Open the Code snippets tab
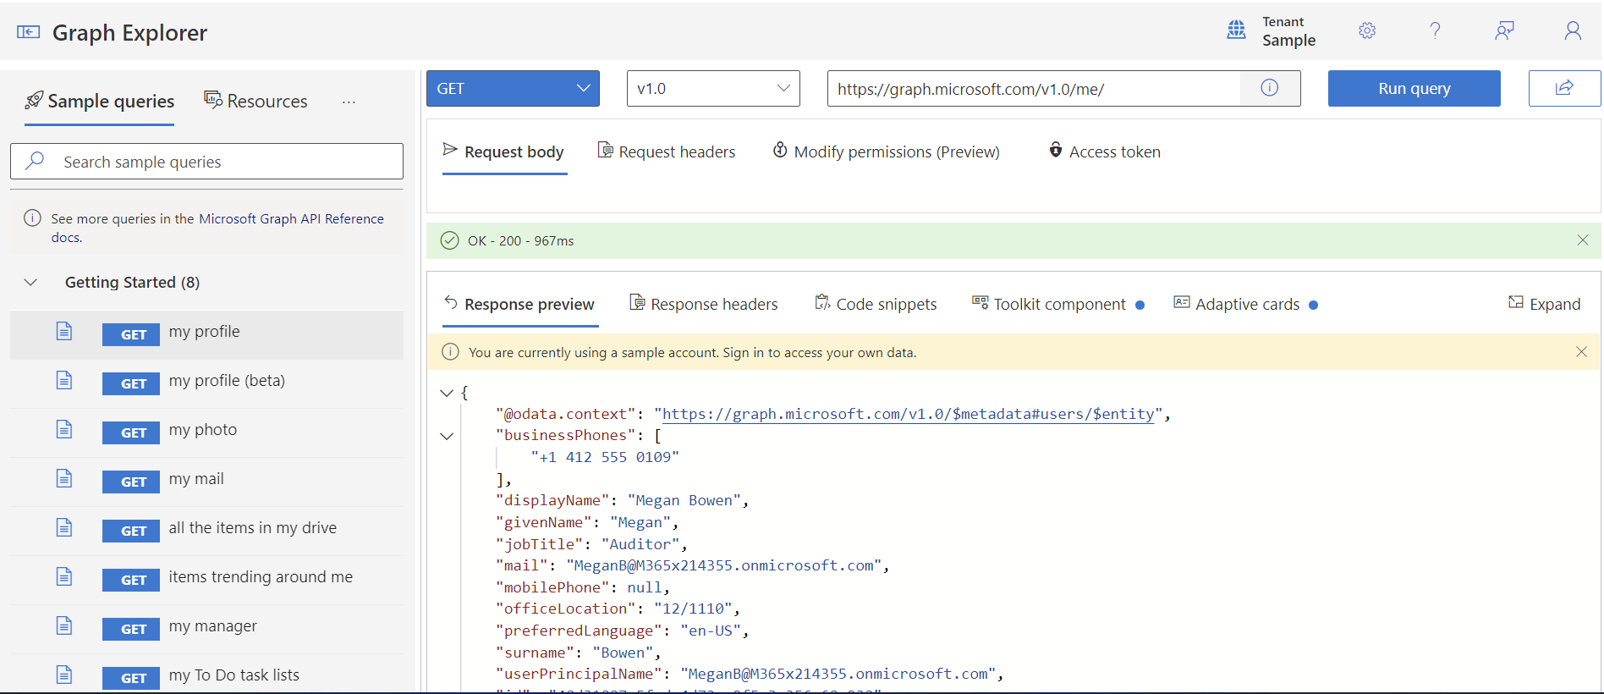Screen dimensions: 1604x694 [876, 304]
